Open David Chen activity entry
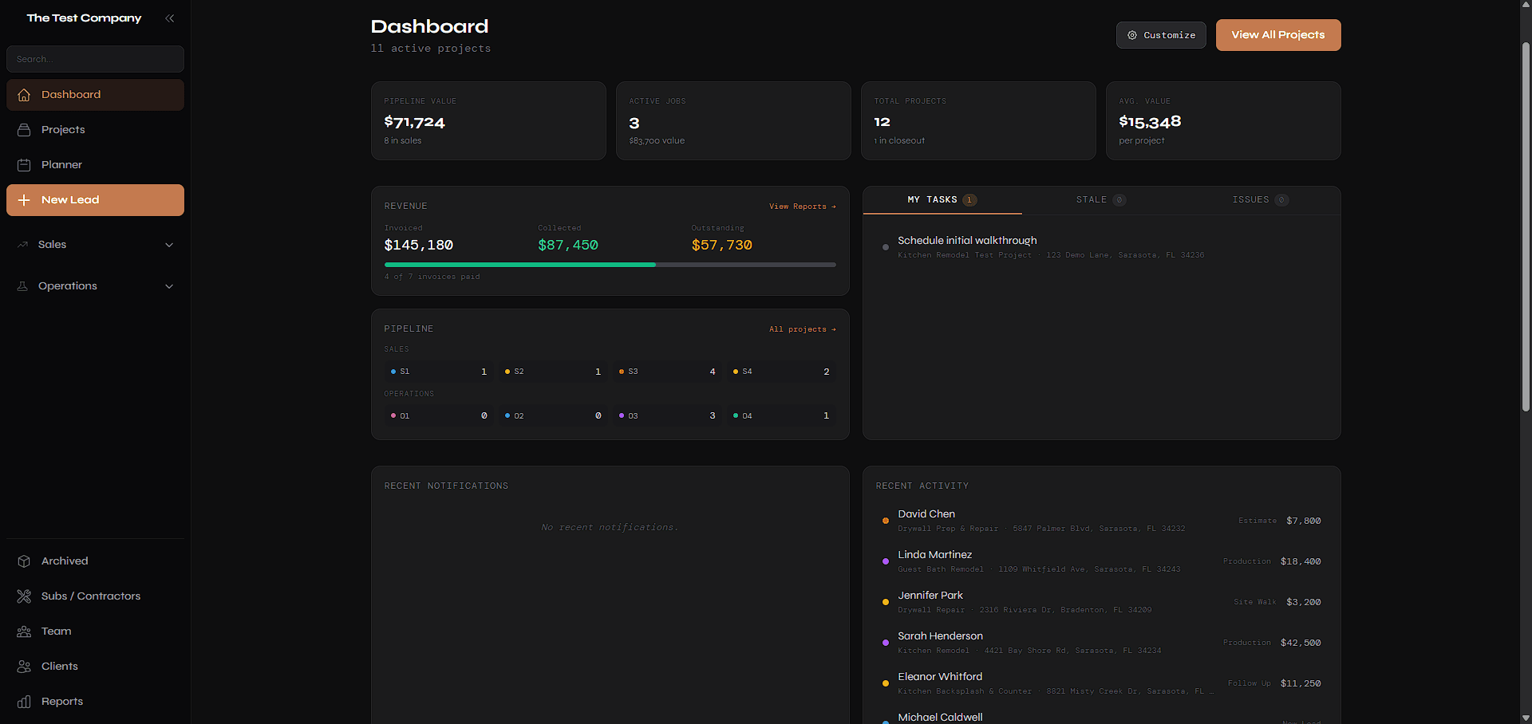The image size is (1532, 724). pos(1101,521)
